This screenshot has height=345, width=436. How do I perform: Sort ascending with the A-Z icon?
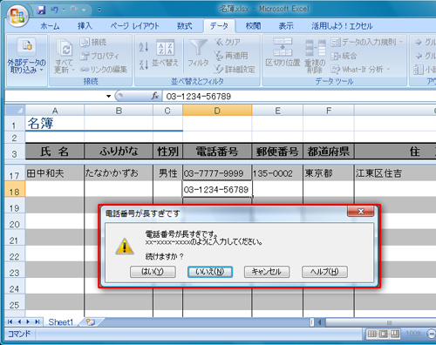point(144,47)
